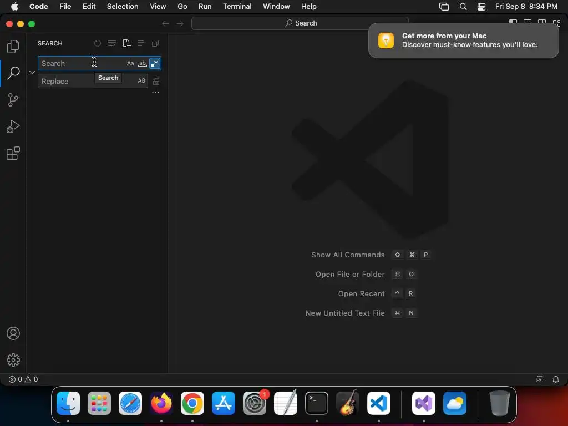568x426 pixels.
Task: Open the Run menu
Action: (205, 7)
